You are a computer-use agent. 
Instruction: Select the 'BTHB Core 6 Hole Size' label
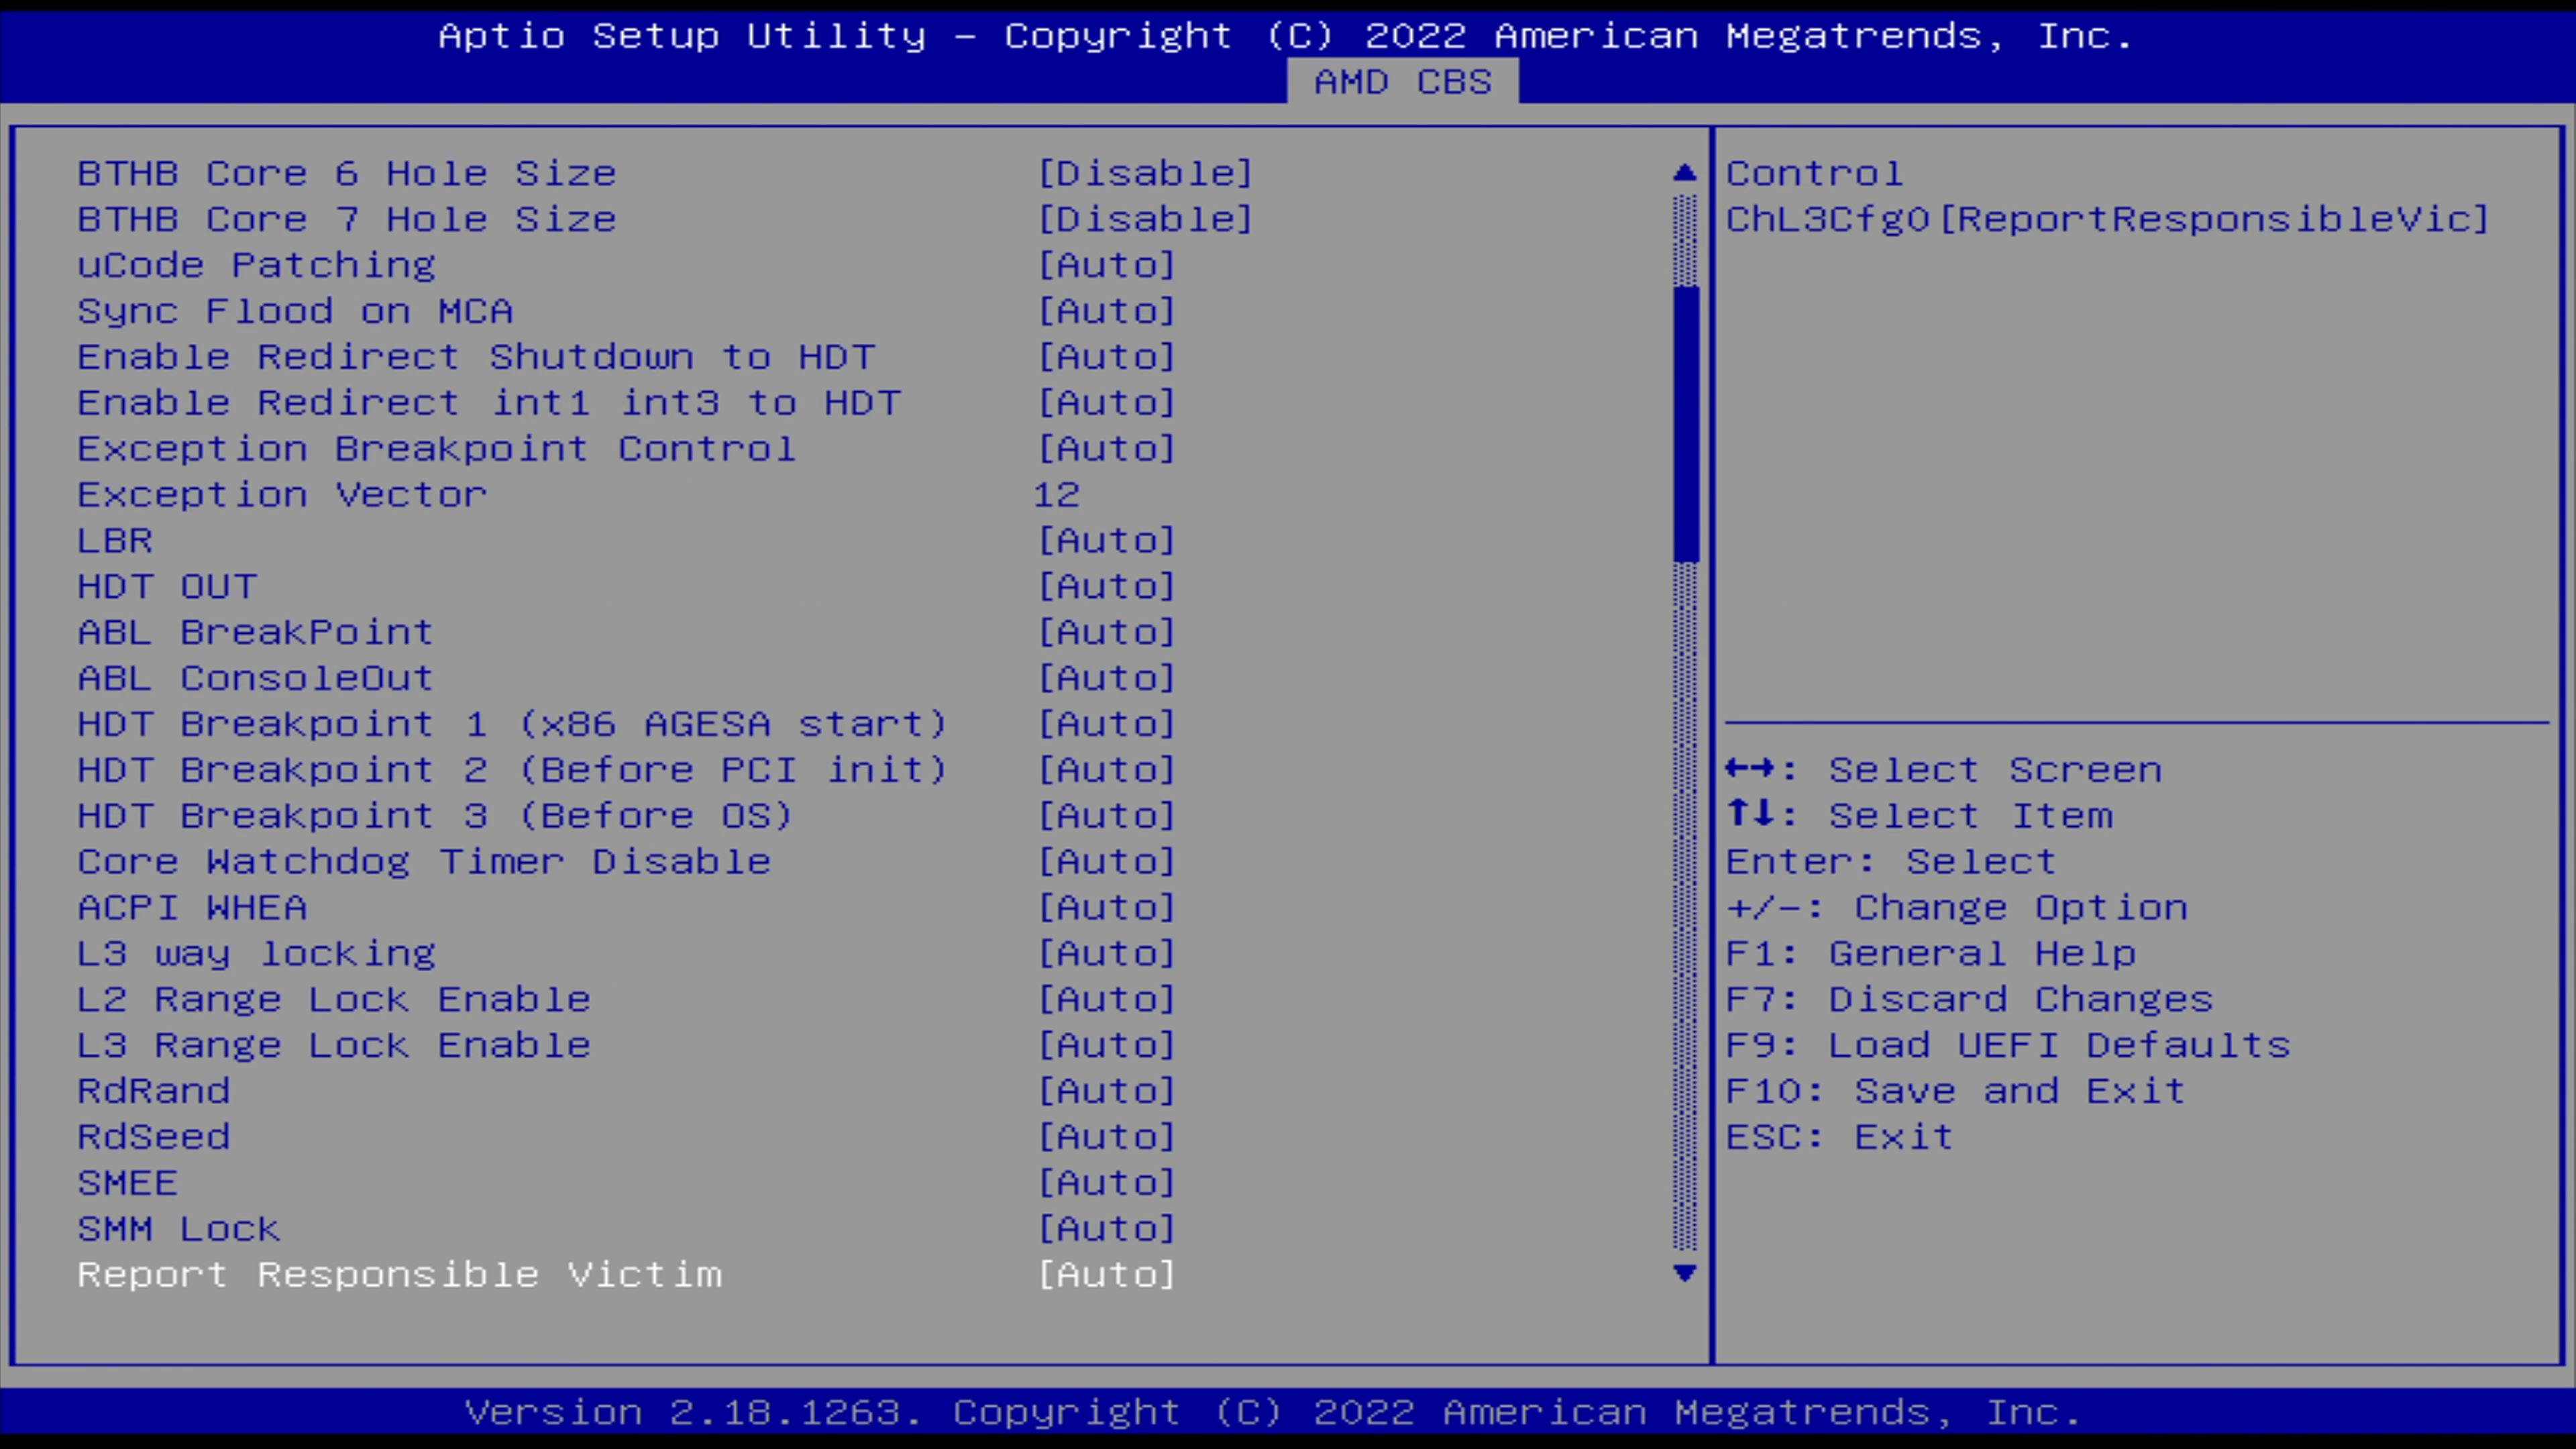point(347,173)
